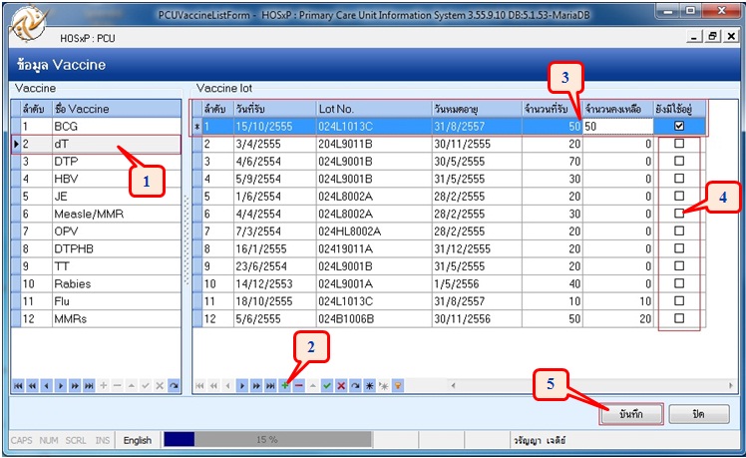Image resolution: width=746 pixels, height=458 pixels.
Task: Click right arrow of horizontal scrollbar
Action: (731, 385)
